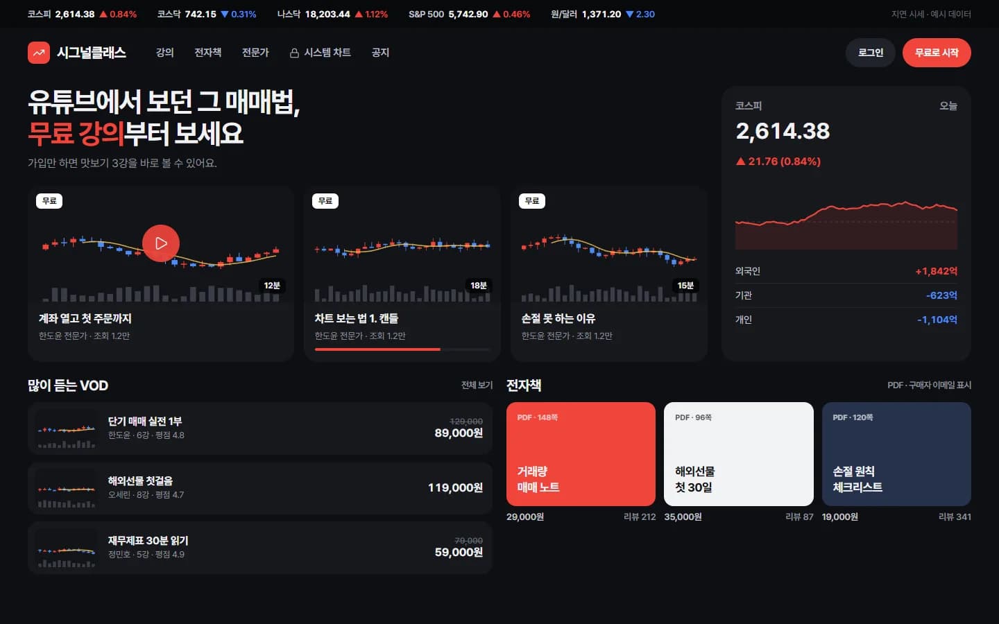Open the 전자책 menu

(x=208, y=53)
